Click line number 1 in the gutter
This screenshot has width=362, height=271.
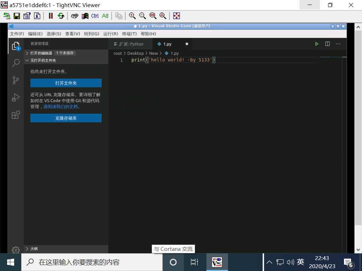coord(122,60)
